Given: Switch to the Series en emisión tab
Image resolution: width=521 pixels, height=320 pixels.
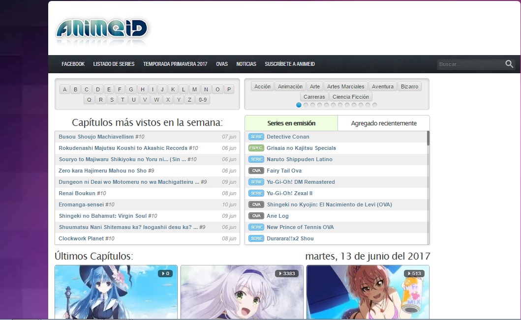Looking at the screenshot, I should coord(291,123).
